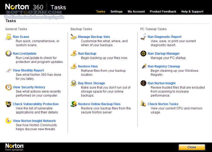Screen dimensions: 212x152
Task: Click the Startup Manager power icon
Action: [143, 53]
